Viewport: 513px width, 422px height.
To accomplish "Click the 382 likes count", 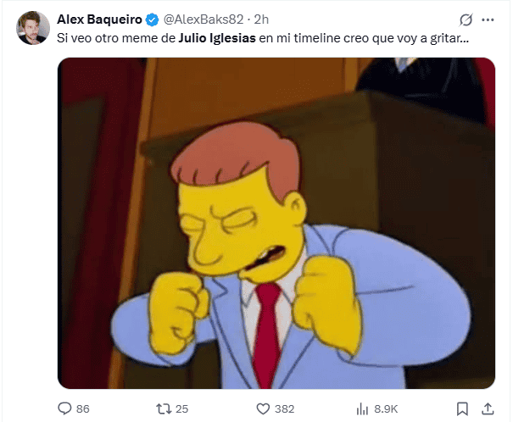I will click(285, 409).
